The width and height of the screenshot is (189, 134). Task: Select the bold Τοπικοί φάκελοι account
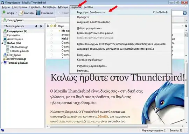pos(18,63)
